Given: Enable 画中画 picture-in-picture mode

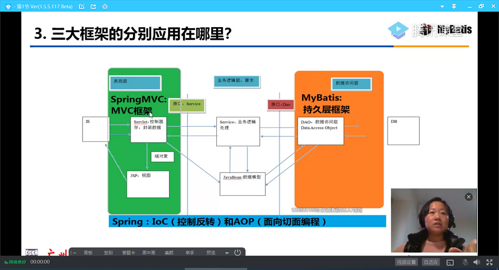Looking at the screenshot, I should [149, 252].
